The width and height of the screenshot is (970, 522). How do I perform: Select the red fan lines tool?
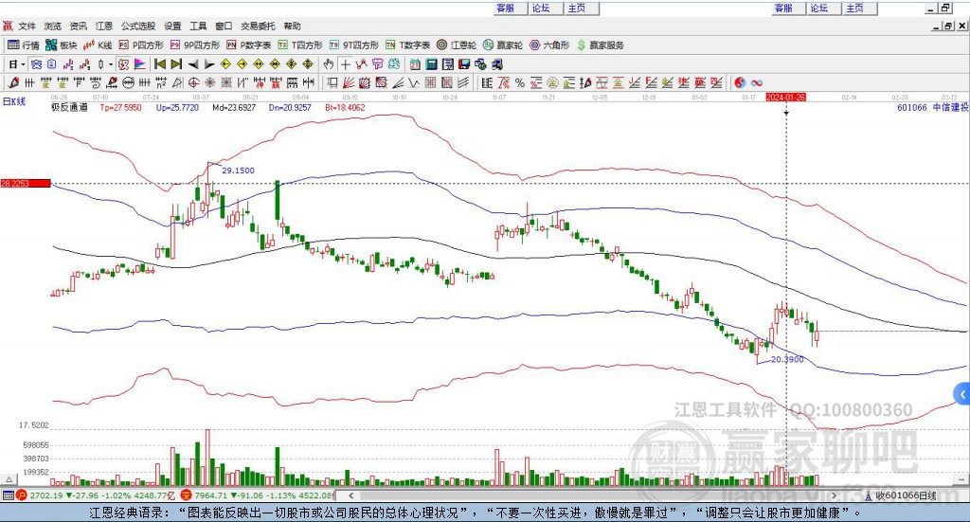[x=349, y=82]
